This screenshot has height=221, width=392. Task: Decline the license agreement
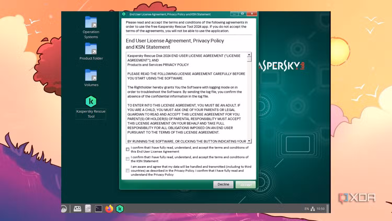[x=223, y=185]
